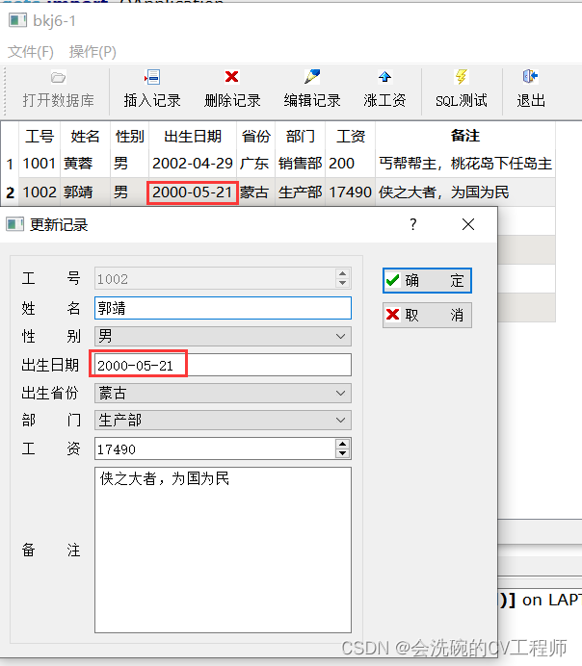Expand the 性别 dropdown
Screen dimensions: 582x666
tap(340, 337)
